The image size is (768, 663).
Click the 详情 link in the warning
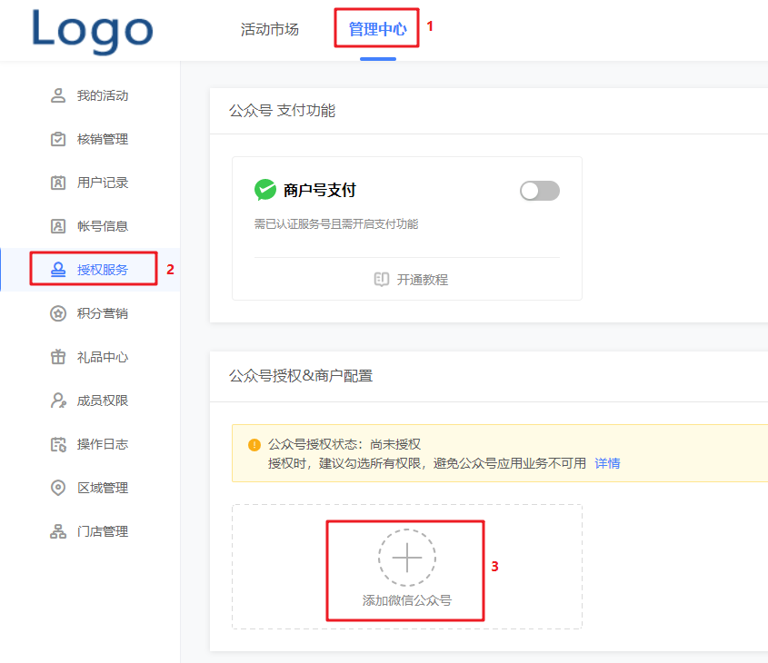[607, 463]
